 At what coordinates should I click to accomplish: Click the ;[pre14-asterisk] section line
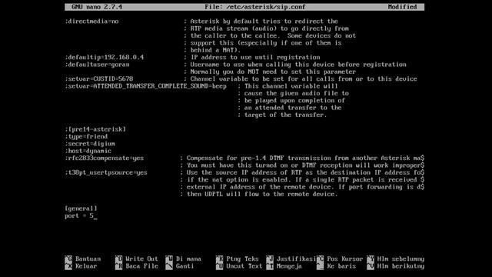95,129
